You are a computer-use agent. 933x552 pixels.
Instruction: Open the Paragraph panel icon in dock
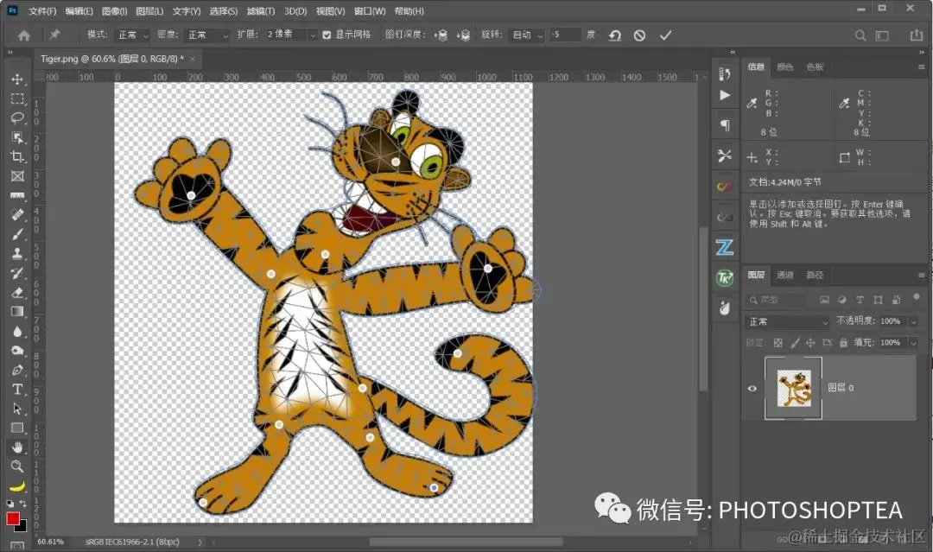725,125
